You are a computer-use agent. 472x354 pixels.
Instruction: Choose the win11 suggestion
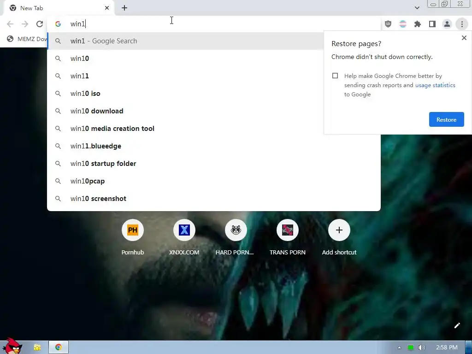click(x=186, y=76)
